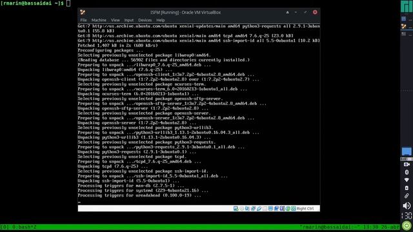The width and height of the screenshot is (413, 232).
Task: Select the third task entry in side panel
Action: tap(407, 34)
